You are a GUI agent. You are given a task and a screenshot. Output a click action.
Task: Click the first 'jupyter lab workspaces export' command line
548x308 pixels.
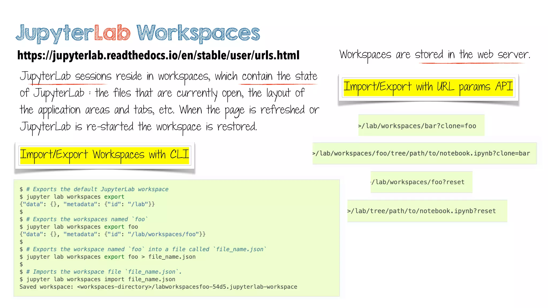pyautogui.click(x=72, y=197)
